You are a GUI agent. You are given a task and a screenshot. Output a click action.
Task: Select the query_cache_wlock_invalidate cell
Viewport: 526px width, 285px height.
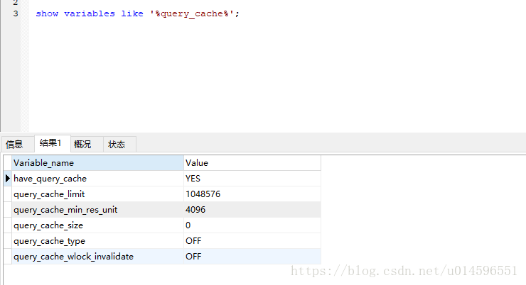pos(97,257)
